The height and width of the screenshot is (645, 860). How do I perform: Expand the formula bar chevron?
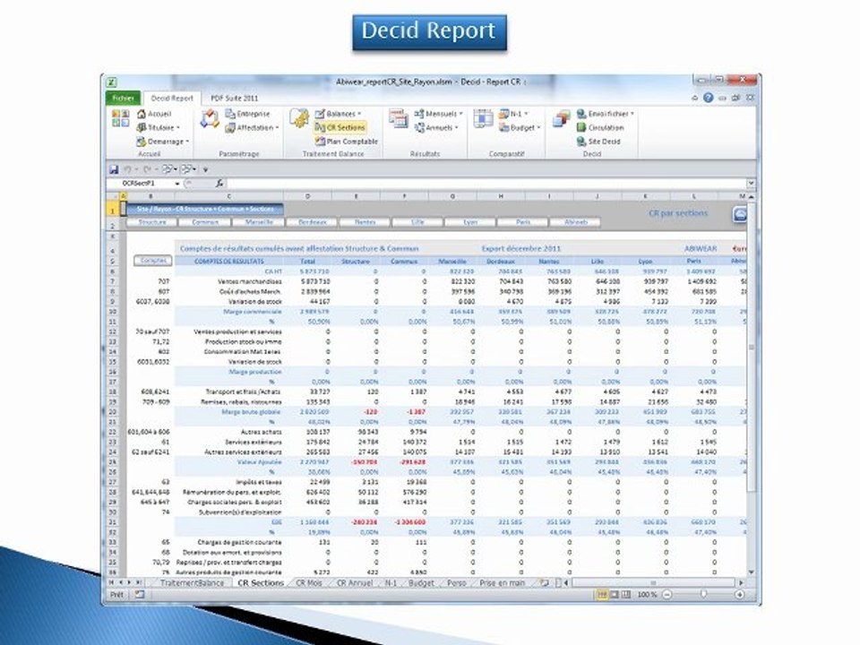(x=751, y=183)
